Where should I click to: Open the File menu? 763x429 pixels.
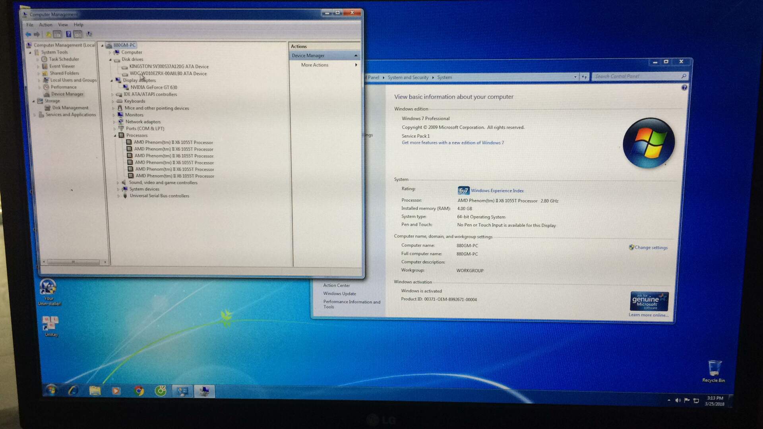click(x=30, y=25)
